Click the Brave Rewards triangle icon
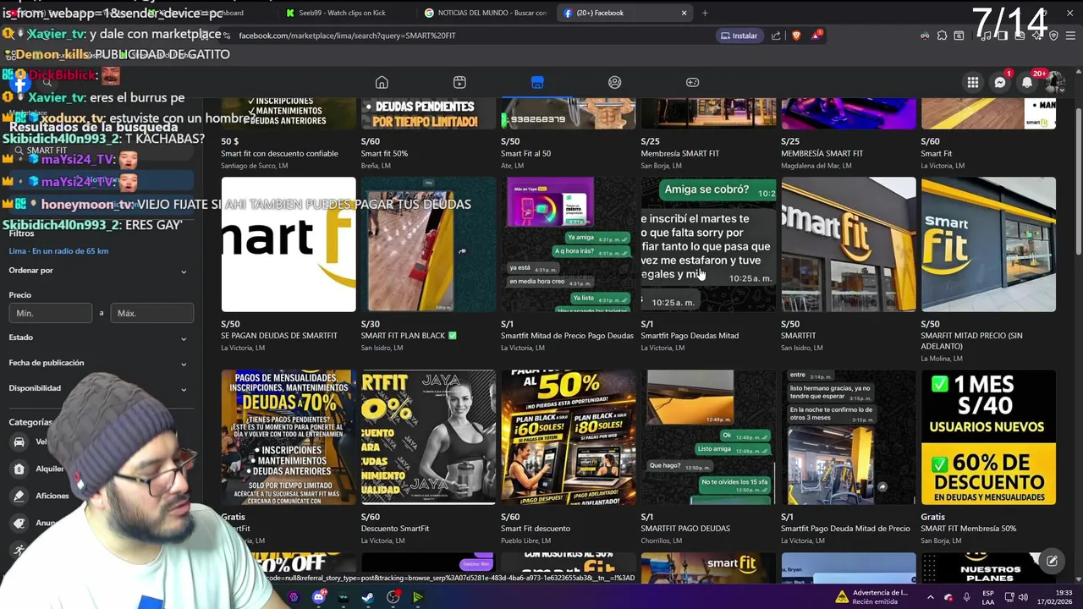 (816, 36)
